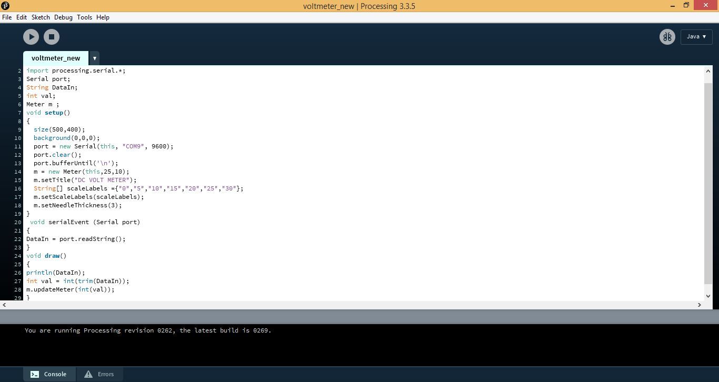Viewport: 719px width, 382px height.
Task: Click the 'm = new Meter(this,25,10);' line
Action: point(81,172)
